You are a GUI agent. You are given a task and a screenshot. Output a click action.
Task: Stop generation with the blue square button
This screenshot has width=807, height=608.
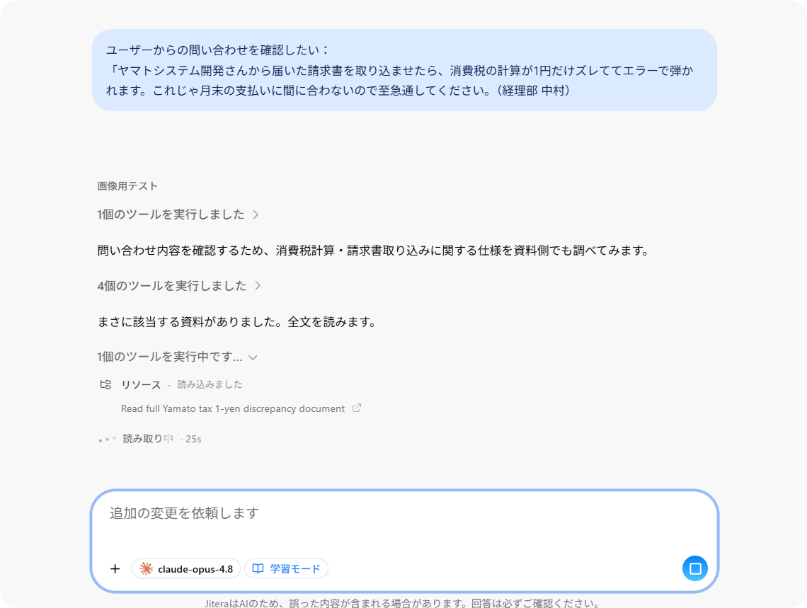(x=695, y=568)
